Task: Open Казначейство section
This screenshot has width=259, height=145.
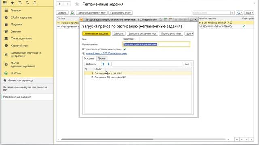Action: [19, 46]
